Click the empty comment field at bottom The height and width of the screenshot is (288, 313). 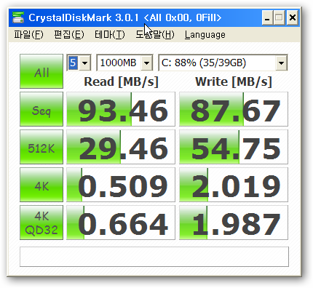click(154, 257)
